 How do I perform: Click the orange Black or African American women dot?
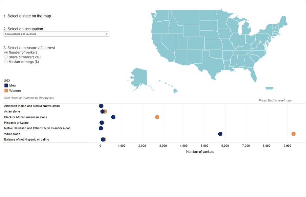pyautogui.click(x=157, y=117)
